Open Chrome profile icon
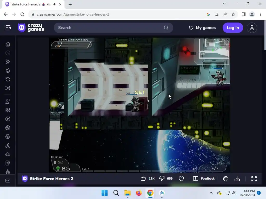 tap(252, 15)
